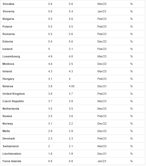The image size is (146, 166).
Task: Select Czech Republic entry
Action: 13,101
